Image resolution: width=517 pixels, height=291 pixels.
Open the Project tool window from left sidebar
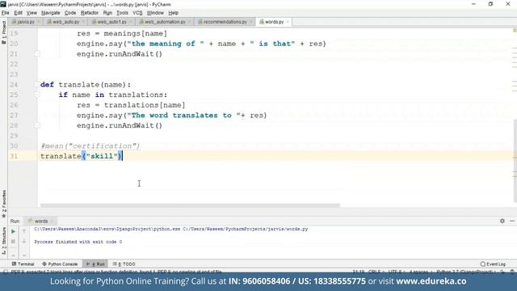[4, 32]
